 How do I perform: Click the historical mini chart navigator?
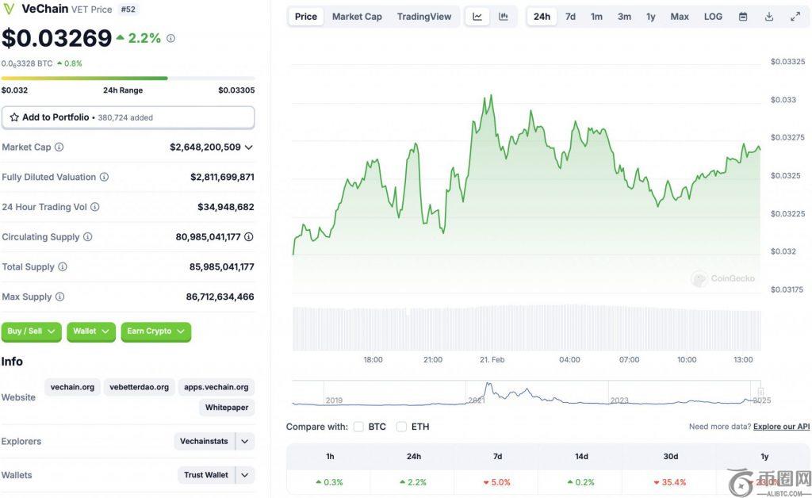pyautogui.click(x=527, y=393)
